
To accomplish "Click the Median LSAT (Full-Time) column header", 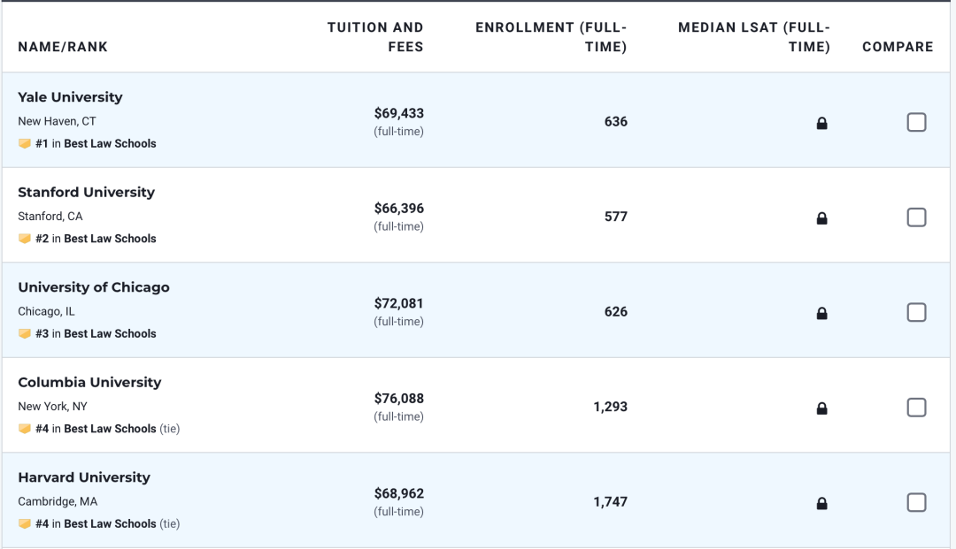I will click(x=754, y=37).
